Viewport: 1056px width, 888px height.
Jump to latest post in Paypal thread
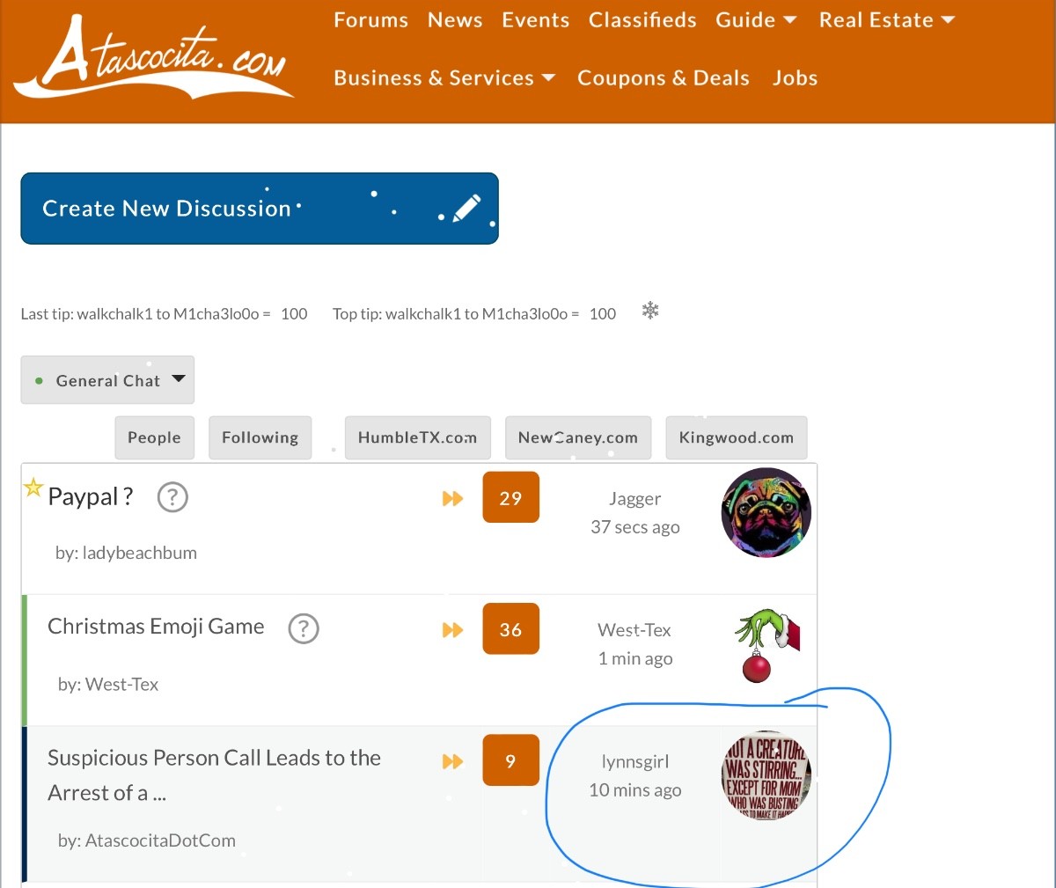point(452,499)
